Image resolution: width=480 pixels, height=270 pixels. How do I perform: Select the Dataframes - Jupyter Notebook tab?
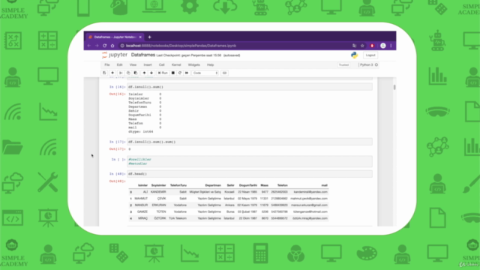pos(114,37)
